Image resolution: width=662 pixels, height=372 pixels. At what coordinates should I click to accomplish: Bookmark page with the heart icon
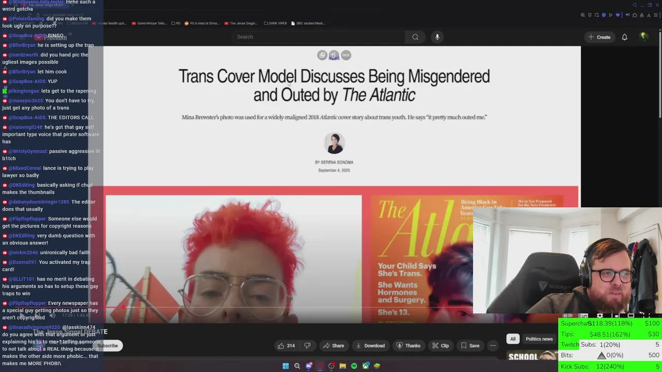click(618, 15)
